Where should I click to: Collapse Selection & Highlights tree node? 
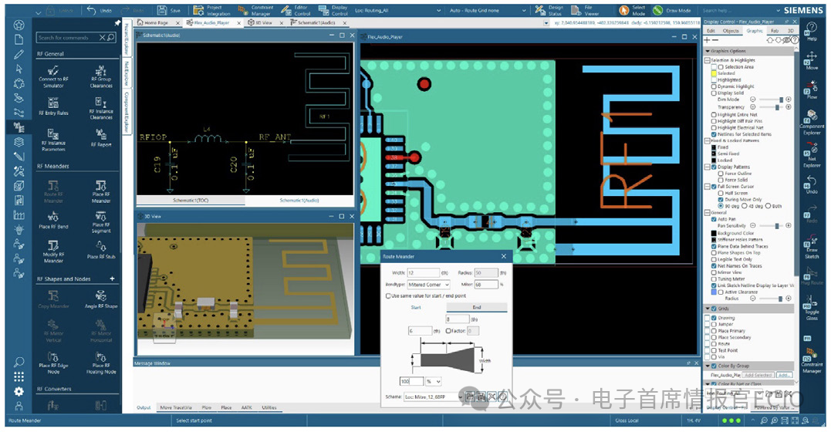[708, 60]
